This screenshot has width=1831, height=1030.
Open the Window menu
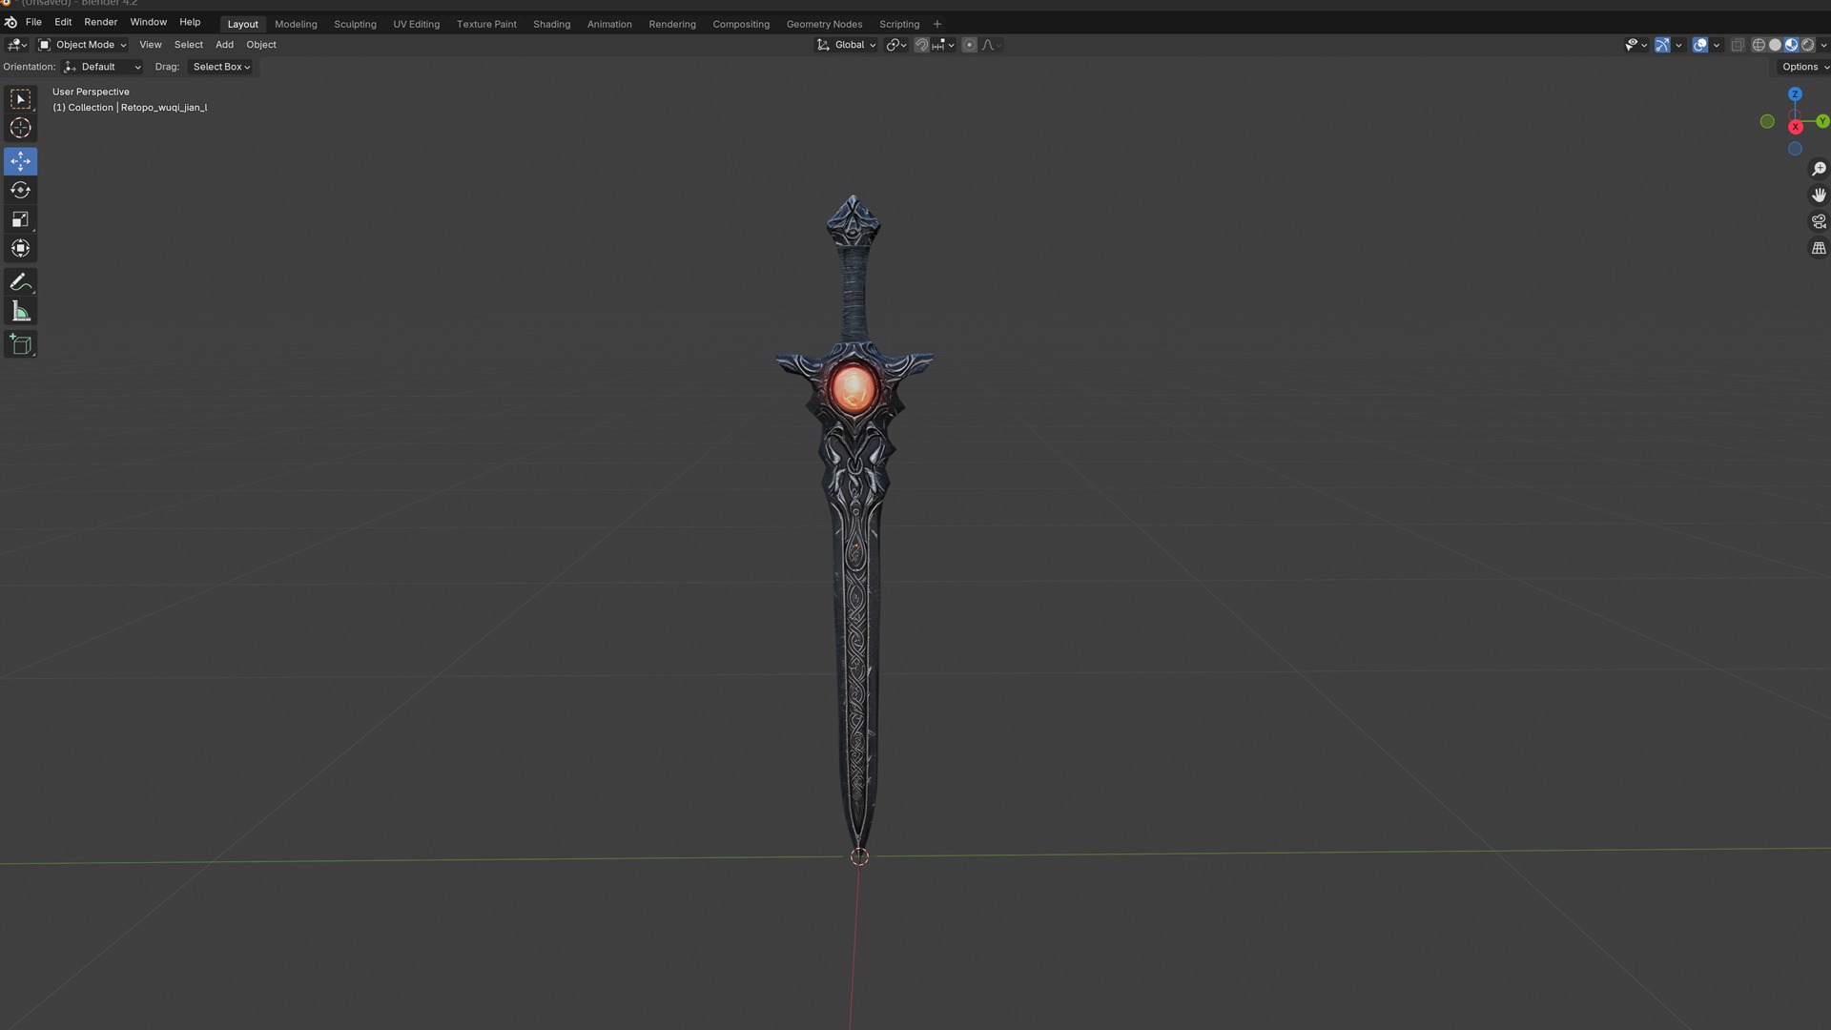click(x=148, y=22)
